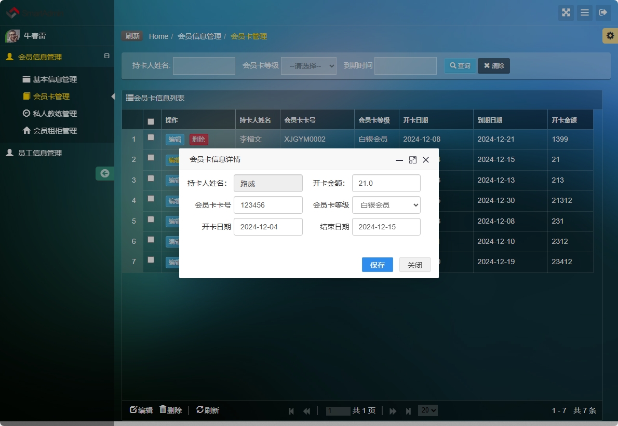This screenshot has height=426, width=618.
Task: Change page size using the 20 dropdown
Action: (427, 410)
